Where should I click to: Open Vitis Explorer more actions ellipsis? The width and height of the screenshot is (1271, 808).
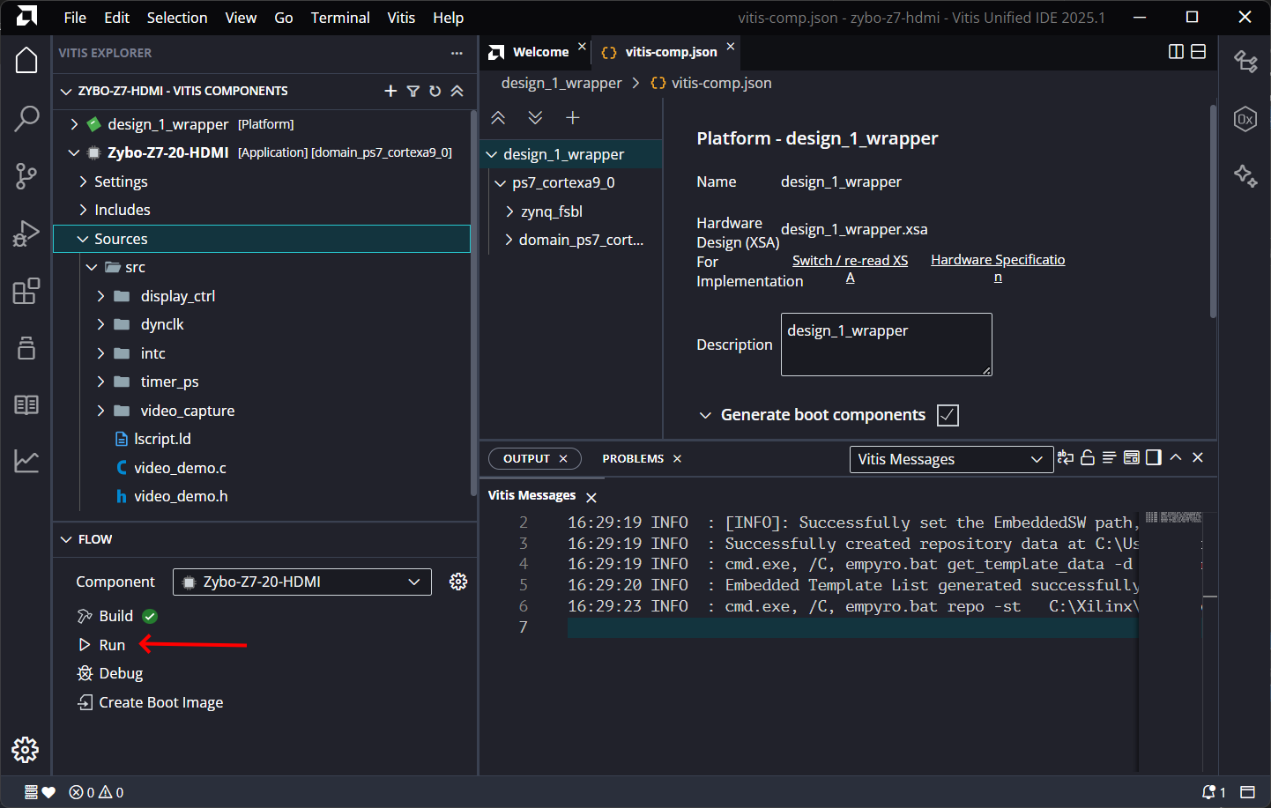457,53
